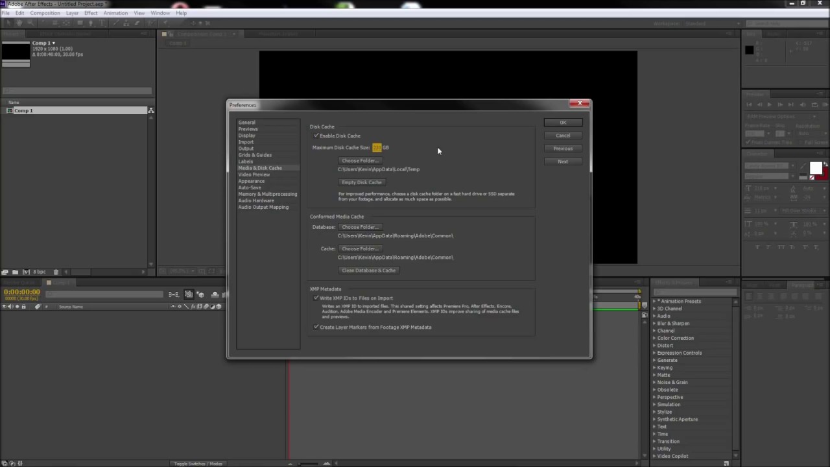Click the fx switch column header icon
This screenshot has width=830, height=467.
point(193,307)
